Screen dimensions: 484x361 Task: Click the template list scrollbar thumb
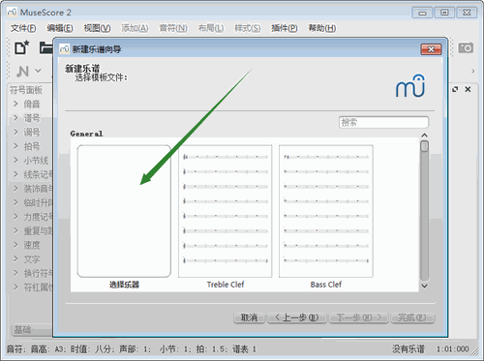click(425, 146)
